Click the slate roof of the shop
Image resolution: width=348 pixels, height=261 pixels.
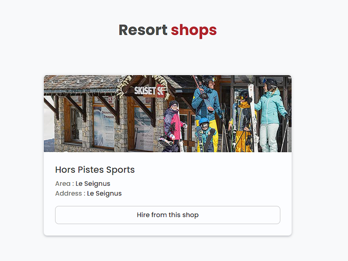pyautogui.click(x=82, y=83)
